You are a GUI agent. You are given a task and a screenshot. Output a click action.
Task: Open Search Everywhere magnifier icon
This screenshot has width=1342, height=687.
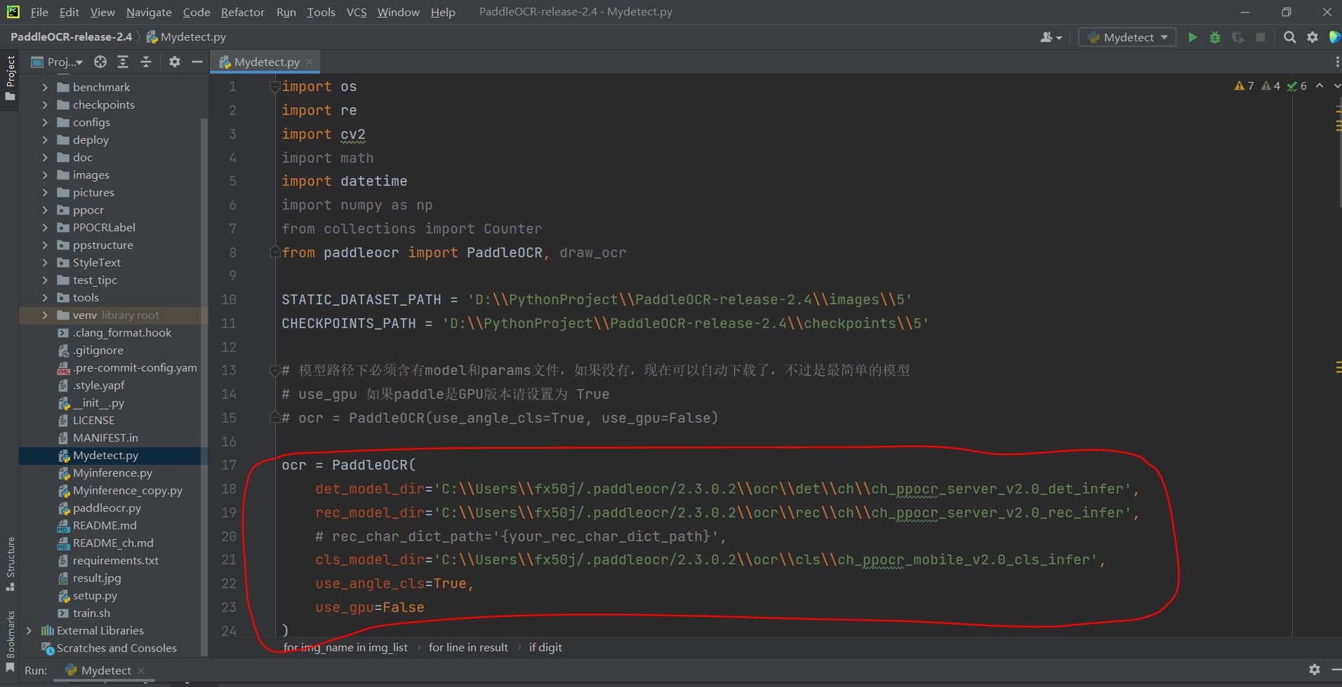[x=1289, y=37]
